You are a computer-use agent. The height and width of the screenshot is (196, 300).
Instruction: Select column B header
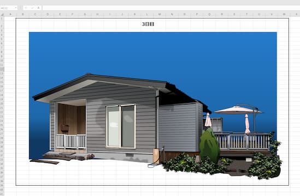pos(22,14)
